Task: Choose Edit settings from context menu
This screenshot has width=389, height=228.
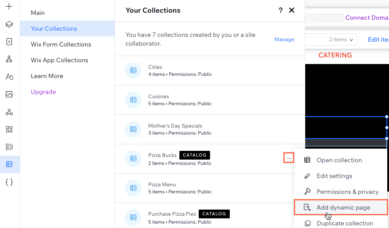Action: (341, 176)
